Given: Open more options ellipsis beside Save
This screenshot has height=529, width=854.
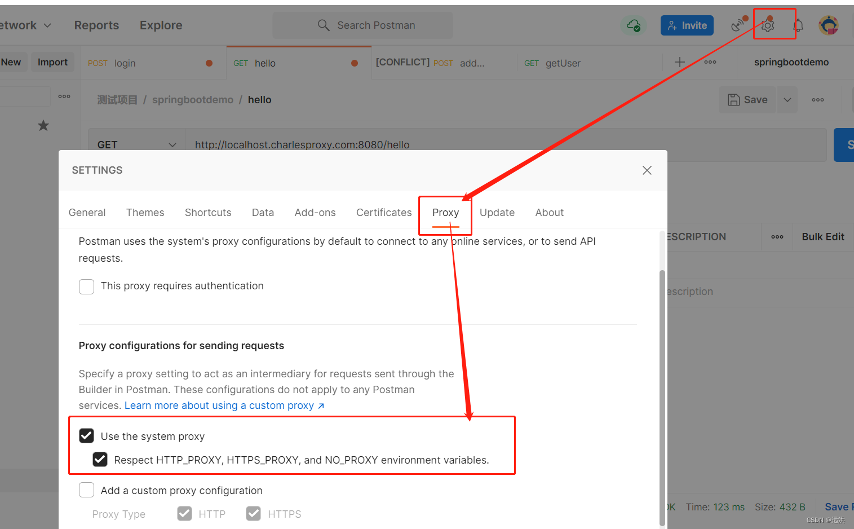Looking at the screenshot, I should pyautogui.click(x=818, y=100).
